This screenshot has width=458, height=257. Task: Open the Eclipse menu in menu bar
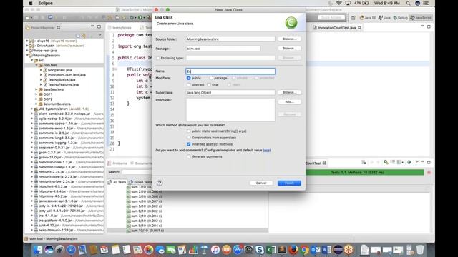[x=45, y=3]
